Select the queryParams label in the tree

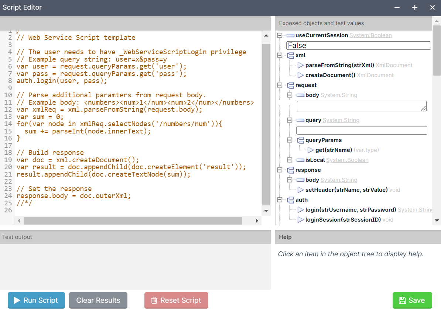click(324, 140)
